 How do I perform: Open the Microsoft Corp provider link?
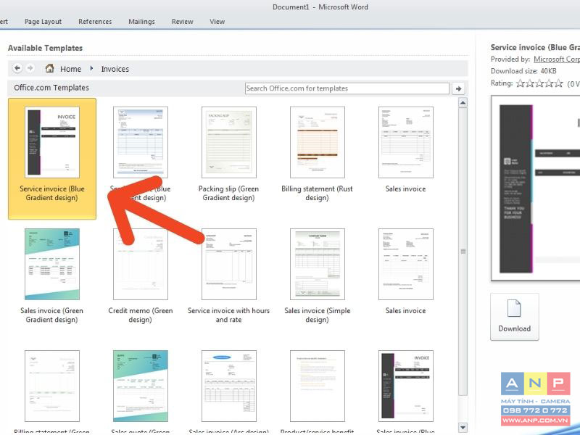pos(557,59)
